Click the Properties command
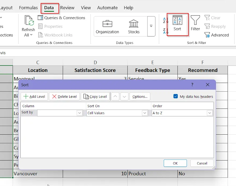Viewport: 236px width, 186px height. (50, 26)
